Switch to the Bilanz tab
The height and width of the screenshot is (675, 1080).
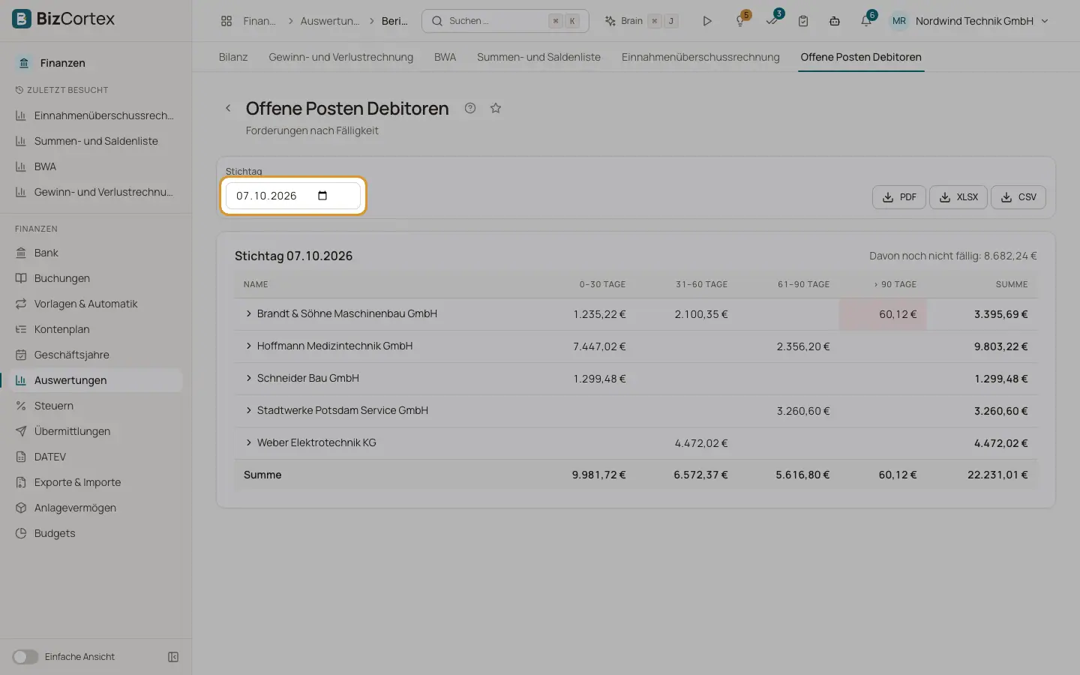[x=233, y=57]
